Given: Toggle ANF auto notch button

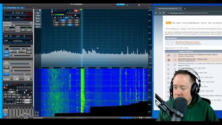Looking at the screenshot, I should (29, 97).
